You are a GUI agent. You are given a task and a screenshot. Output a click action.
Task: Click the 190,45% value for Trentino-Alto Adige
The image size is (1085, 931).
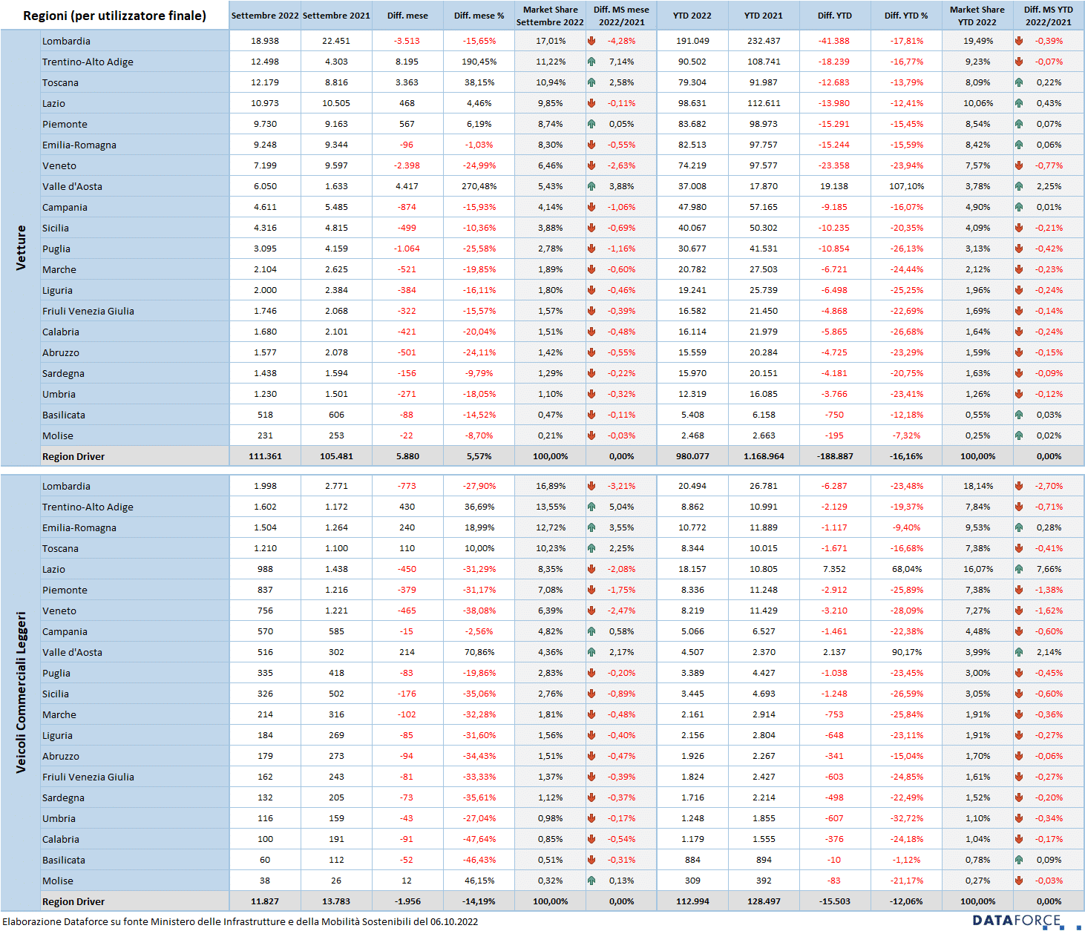click(479, 62)
